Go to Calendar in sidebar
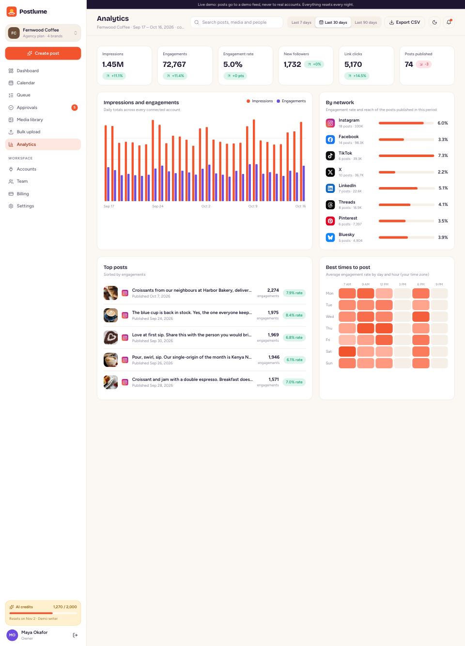This screenshot has height=646, width=465. pos(43,83)
